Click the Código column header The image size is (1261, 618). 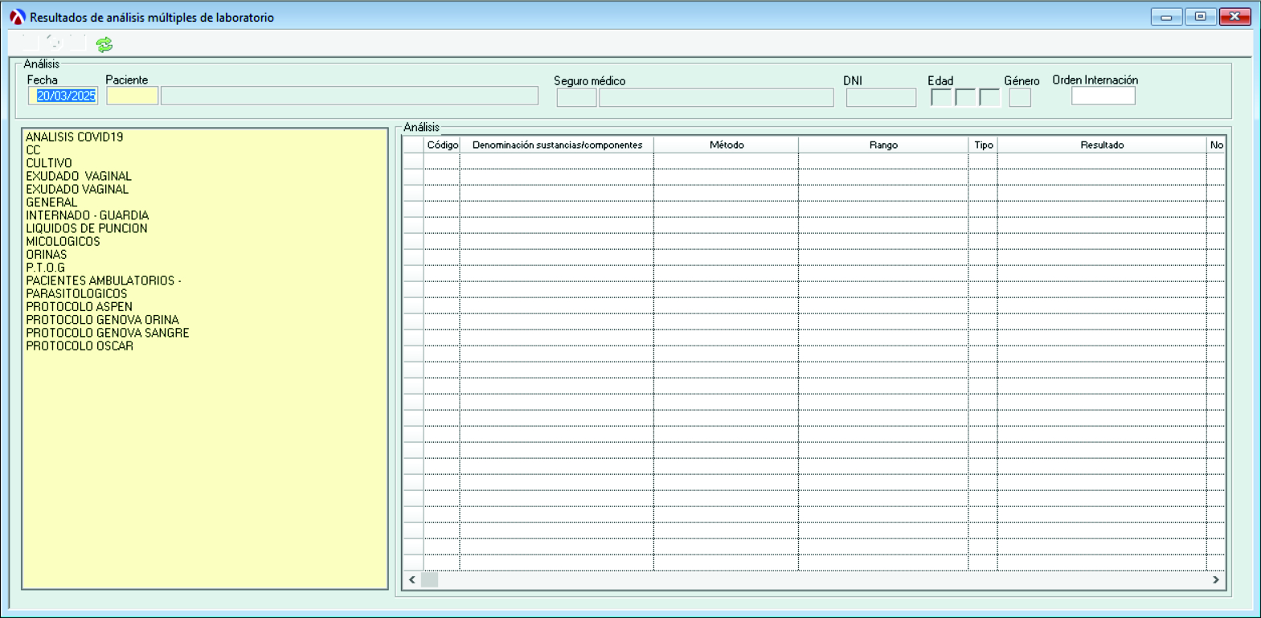tap(442, 145)
